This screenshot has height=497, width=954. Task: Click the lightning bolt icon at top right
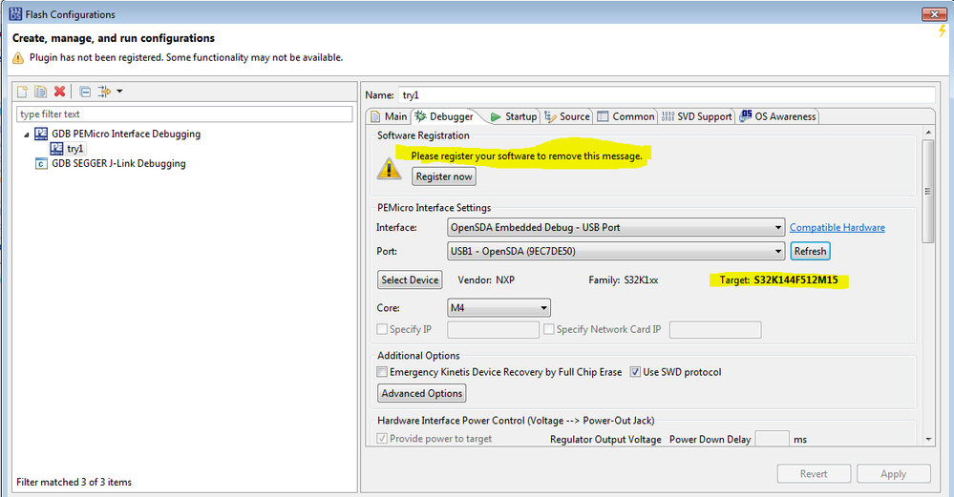pos(942,31)
